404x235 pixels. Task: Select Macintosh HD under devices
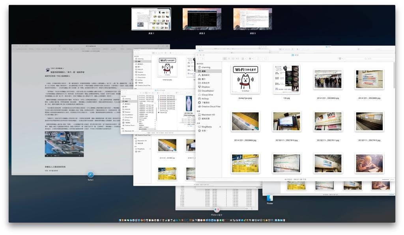(x=208, y=115)
